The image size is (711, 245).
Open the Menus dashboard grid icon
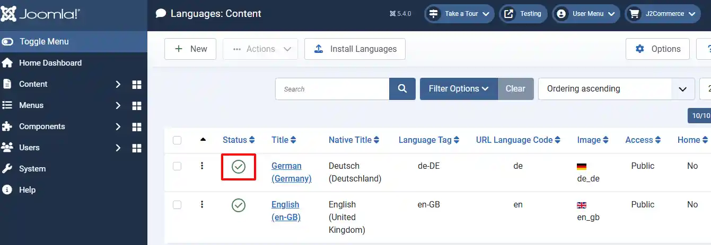(137, 106)
